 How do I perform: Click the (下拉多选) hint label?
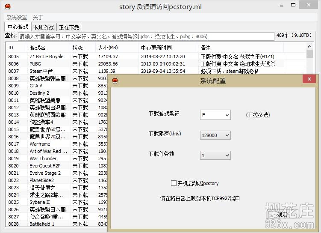[258, 115]
